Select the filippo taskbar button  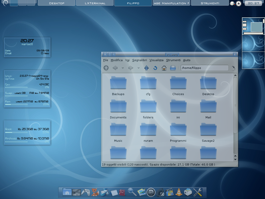tap(133, 3)
